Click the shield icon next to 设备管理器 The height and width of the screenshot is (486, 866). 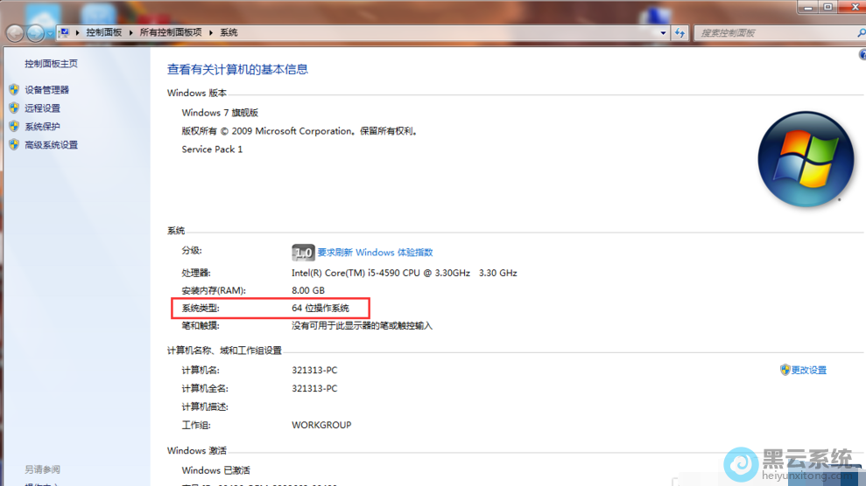(x=14, y=89)
